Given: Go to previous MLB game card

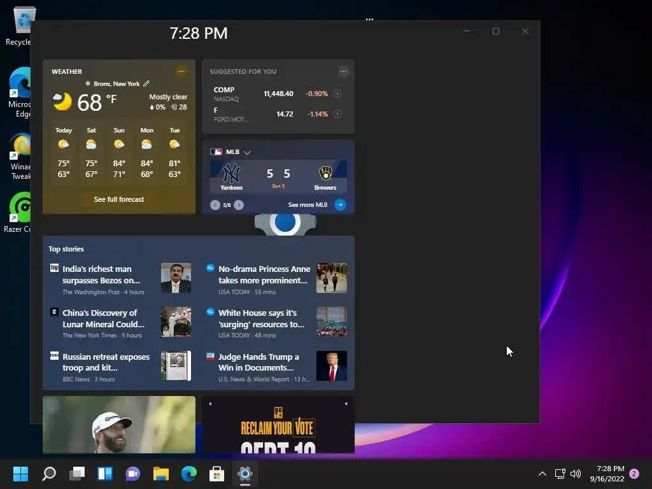Looking at the screenshot, I should [215, 205].
